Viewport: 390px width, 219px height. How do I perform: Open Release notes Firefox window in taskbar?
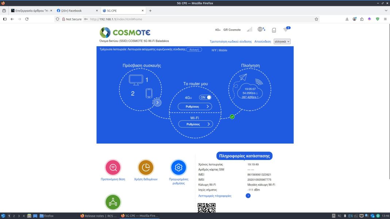coord(99,216)
